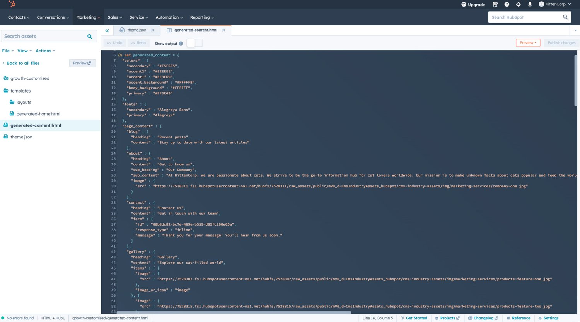Screen dimensions: 580x322
Task: Open the Conversations menu
Action: [53, 17]
